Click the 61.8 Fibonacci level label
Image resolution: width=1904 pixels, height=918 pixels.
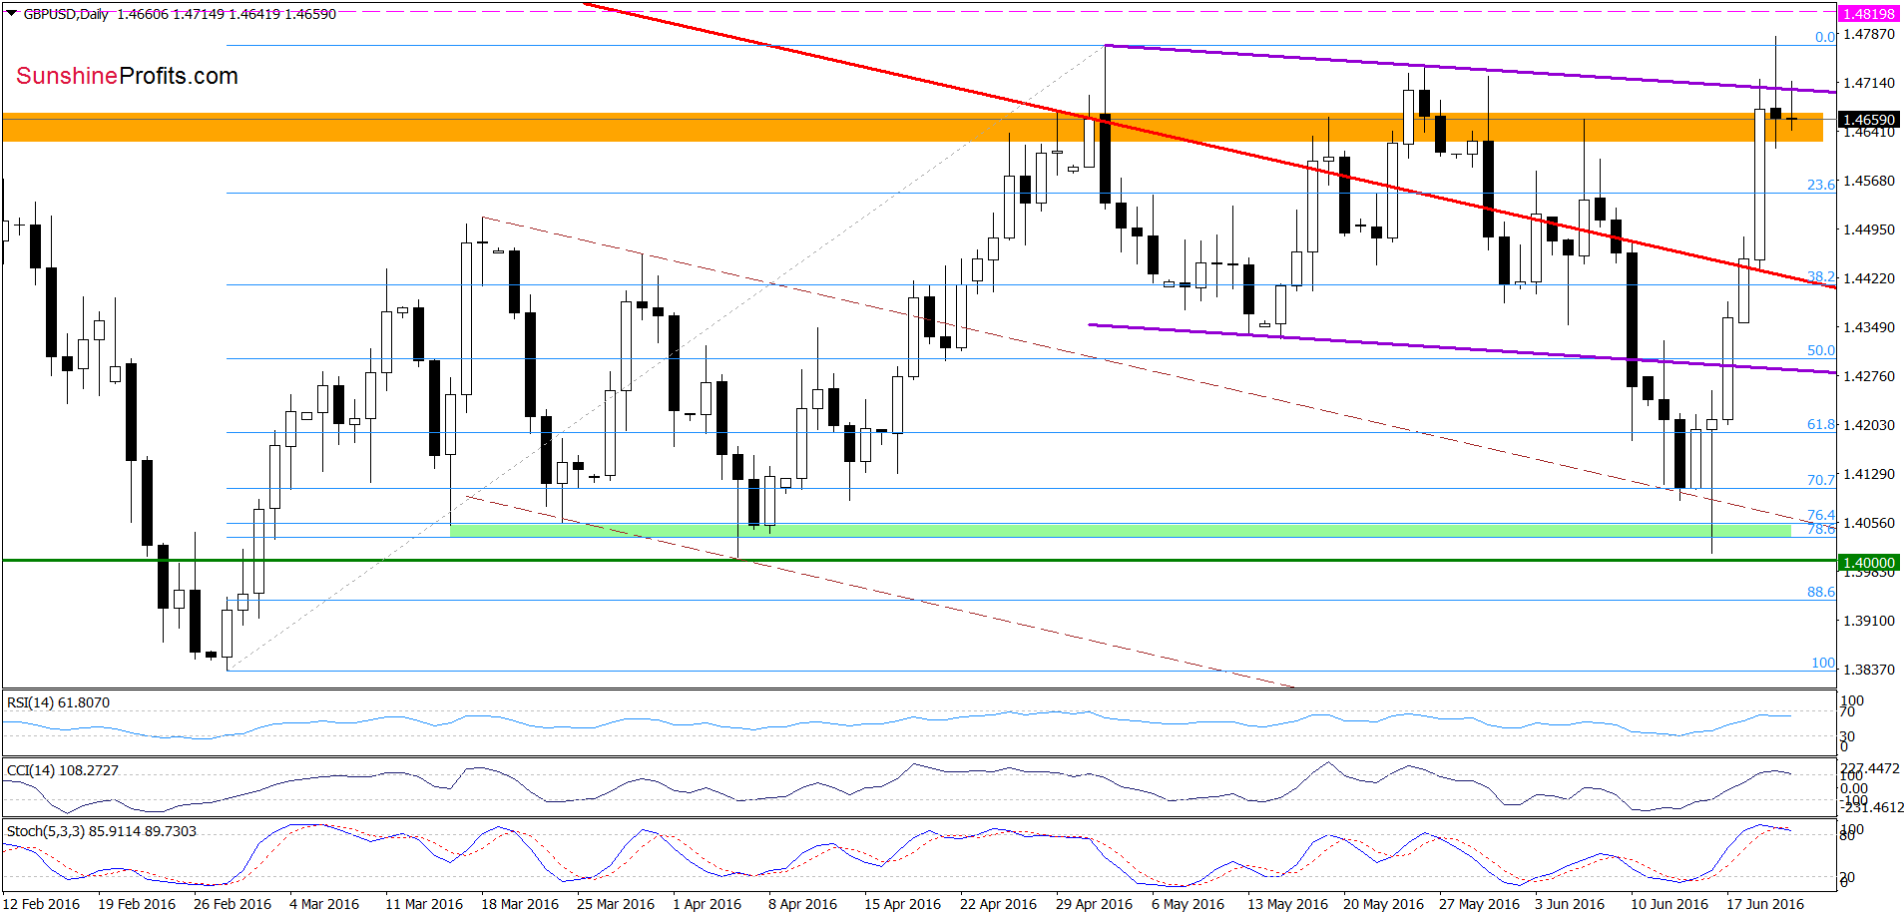tap(1820, 424)
